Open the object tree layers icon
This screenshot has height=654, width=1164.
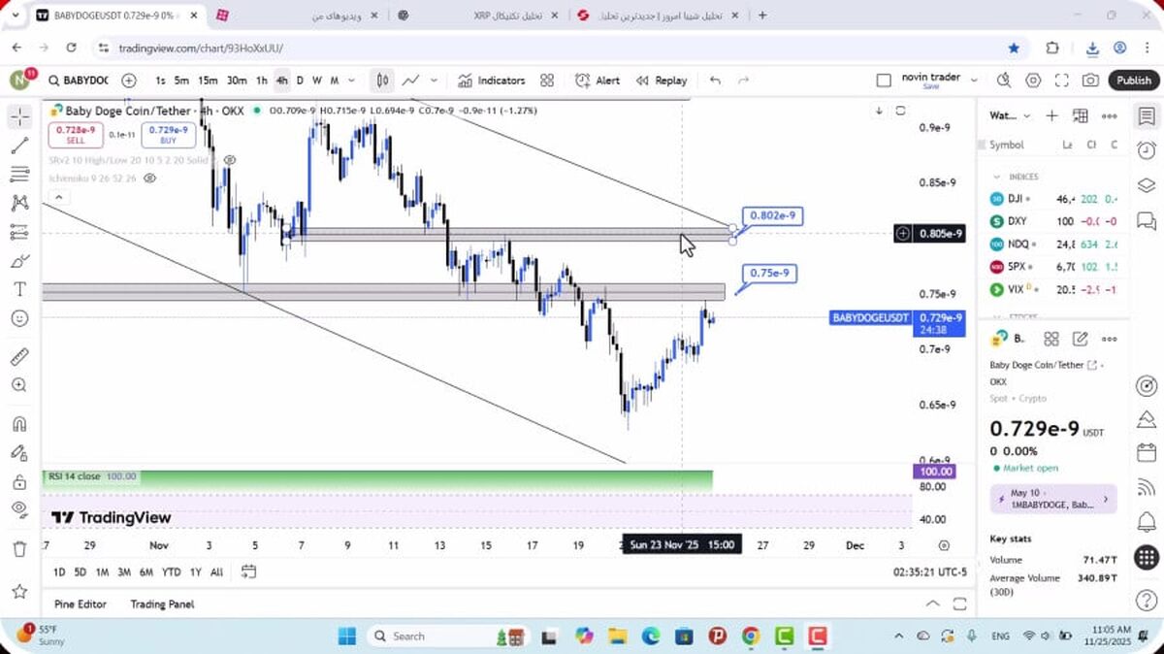[1146, 185]
